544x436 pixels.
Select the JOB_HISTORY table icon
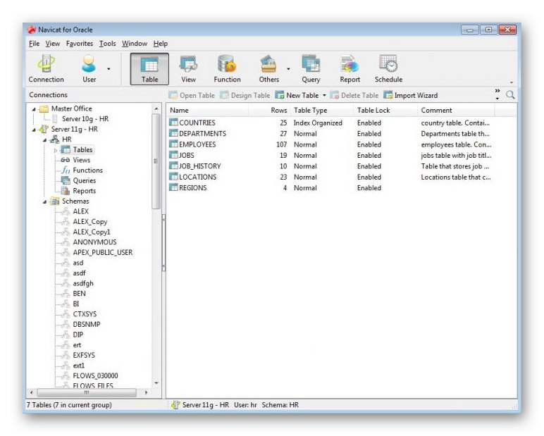tap(173, 166)
